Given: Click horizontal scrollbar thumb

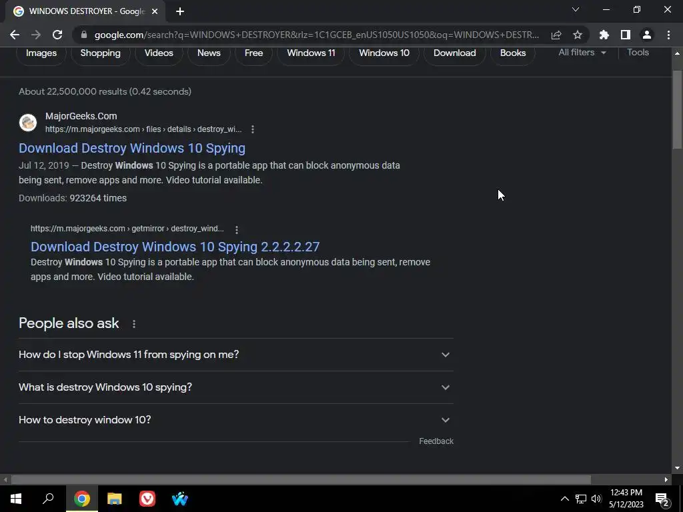Looking at the screenshot, I should [x=301, y=480].
